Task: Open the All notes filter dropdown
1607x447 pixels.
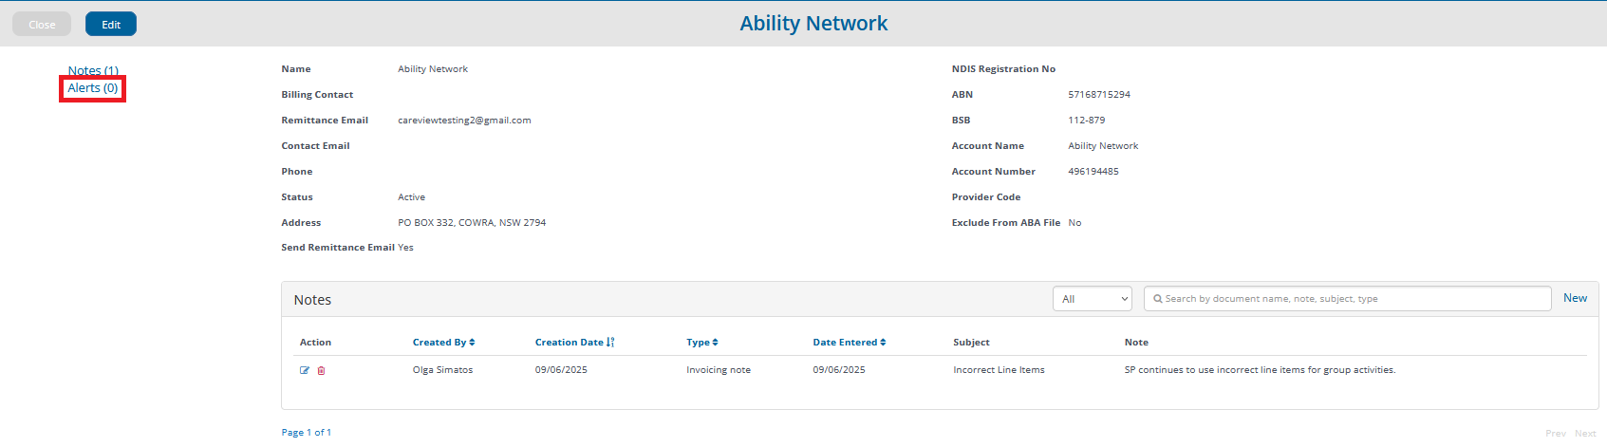Action: (x=1093, y=299)
